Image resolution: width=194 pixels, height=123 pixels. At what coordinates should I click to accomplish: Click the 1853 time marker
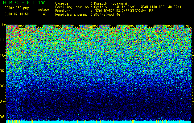point(58,26)
